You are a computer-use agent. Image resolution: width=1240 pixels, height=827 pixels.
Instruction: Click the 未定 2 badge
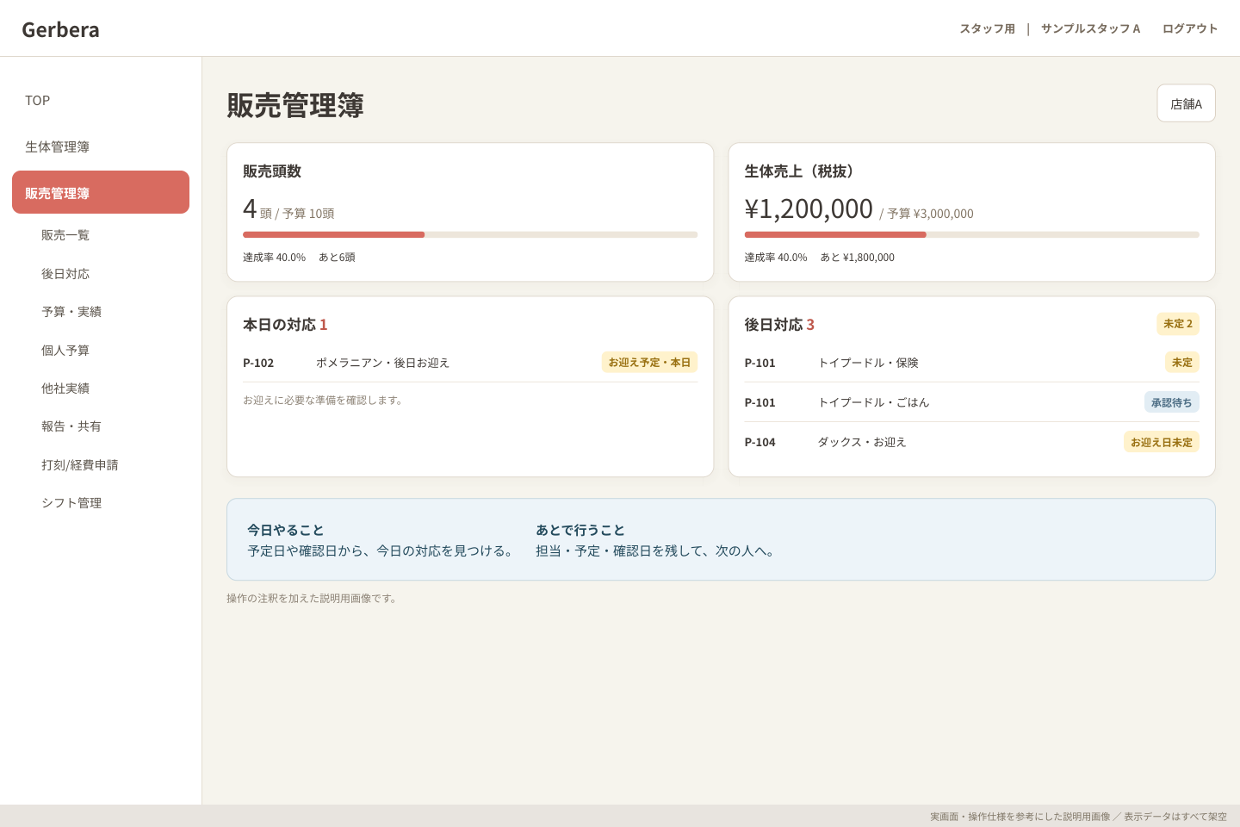[x=1178, y=324]
